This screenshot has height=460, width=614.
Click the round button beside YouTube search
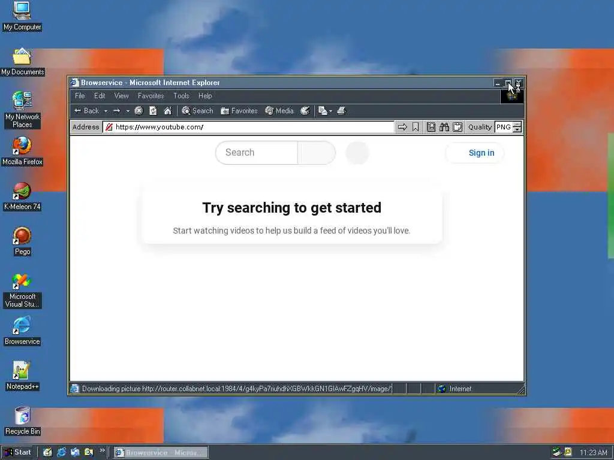click(x=357, y=153)
